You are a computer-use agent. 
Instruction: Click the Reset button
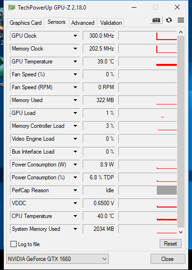tap(171, 244)
